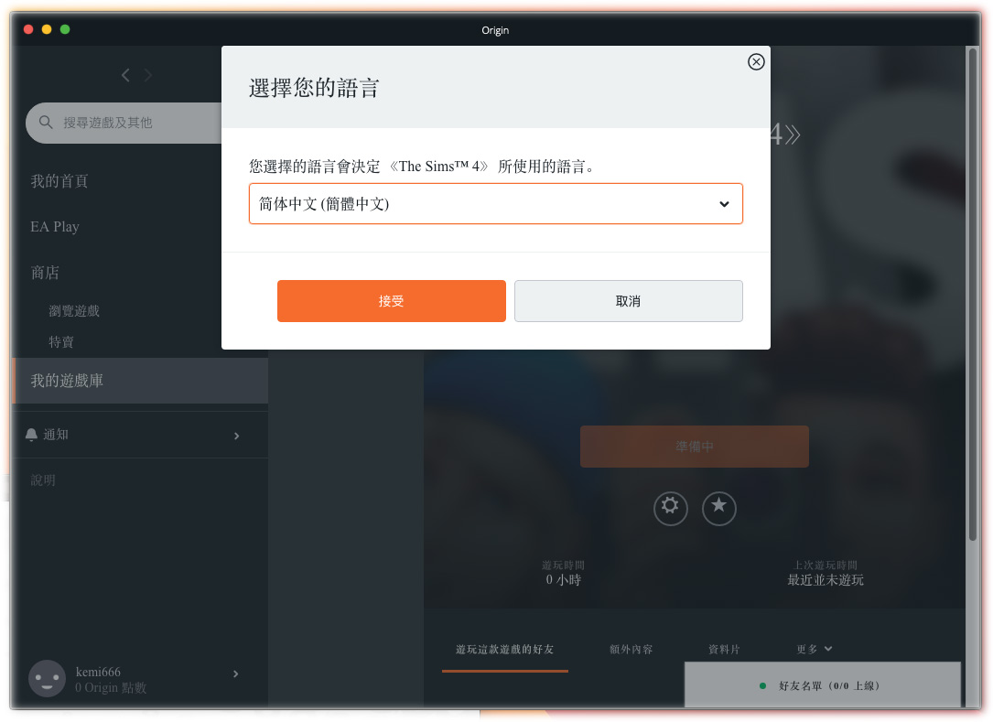Close the language selection dialog
This screenshot has height=722, width=993.
[756, 61]
